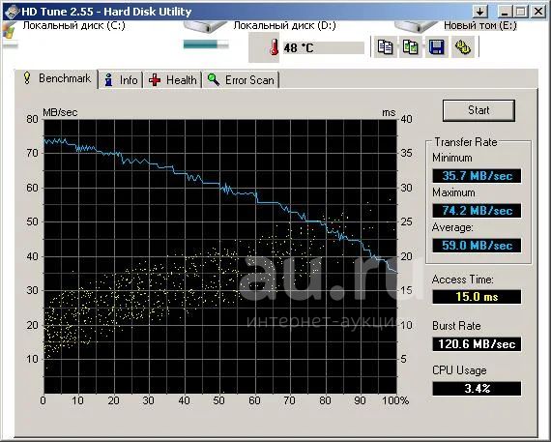Switch to the Info tab
This screenshot has width=551, height=442.
[x=121, y=80]
